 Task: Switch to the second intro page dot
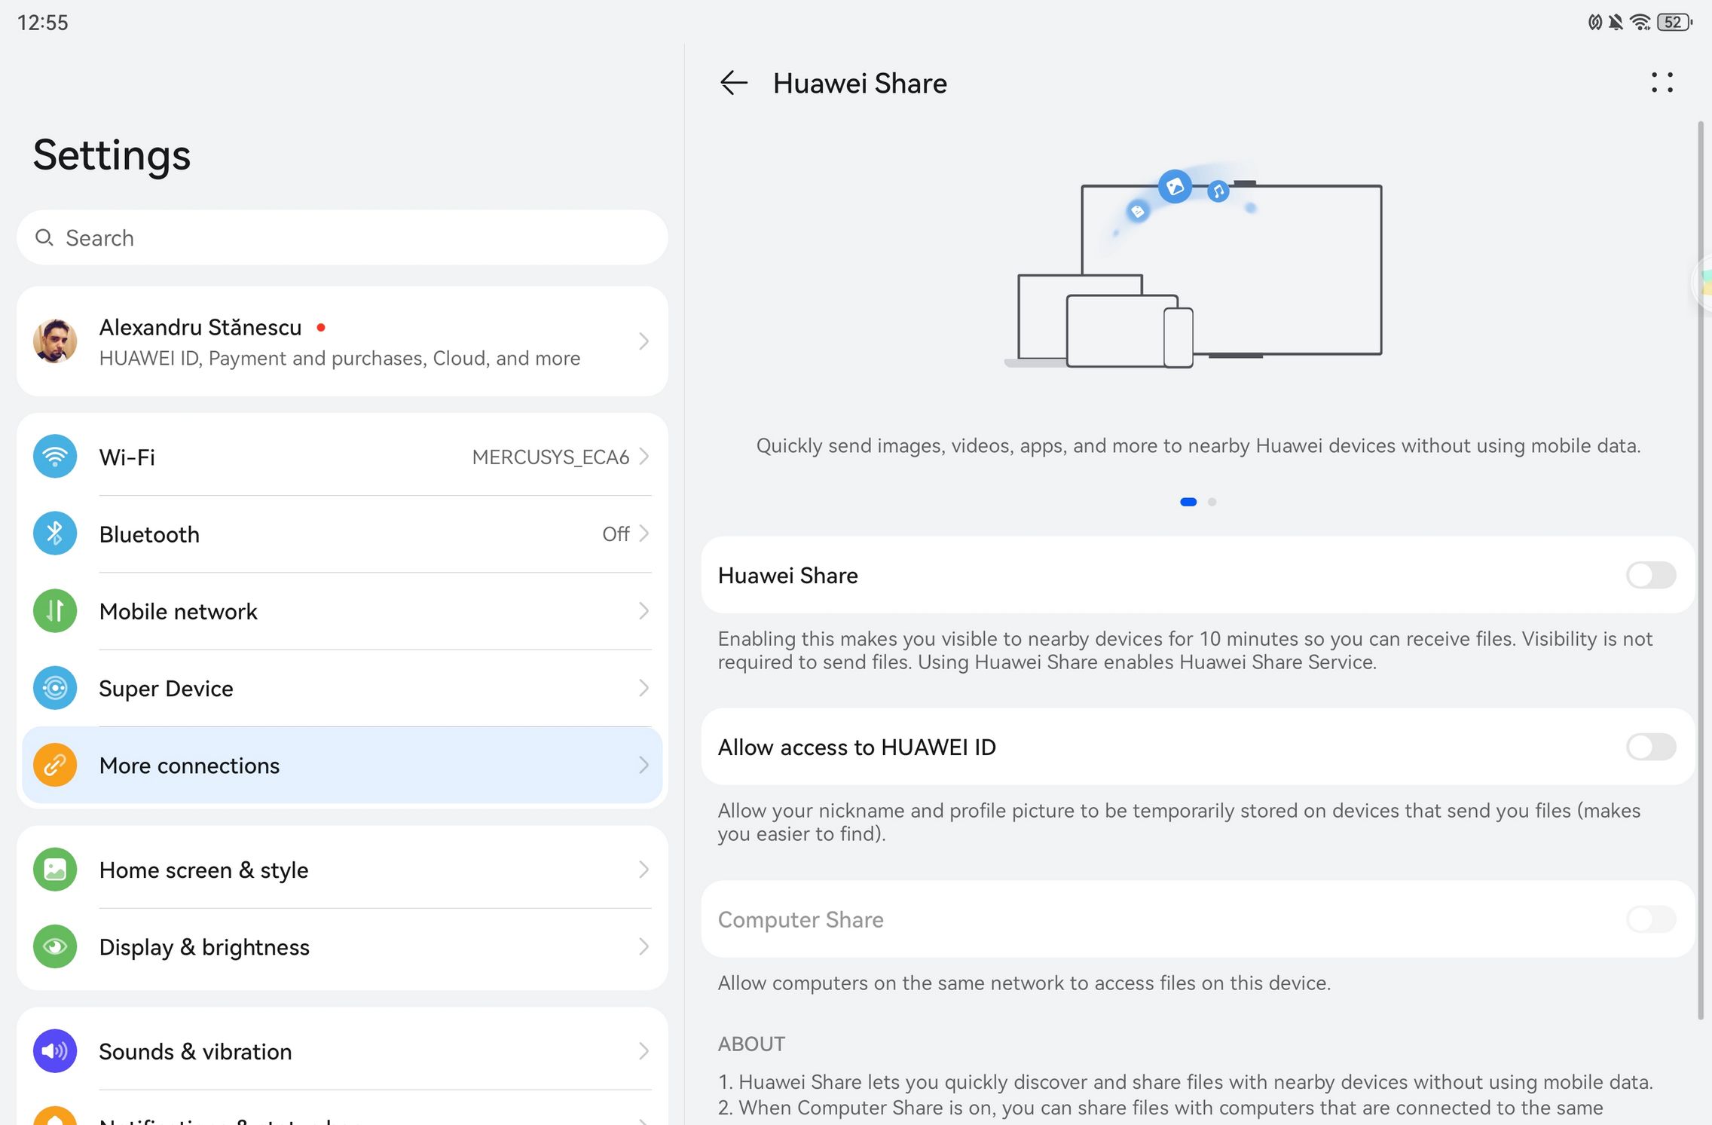pyautogui.click(x=1212, y=502)
